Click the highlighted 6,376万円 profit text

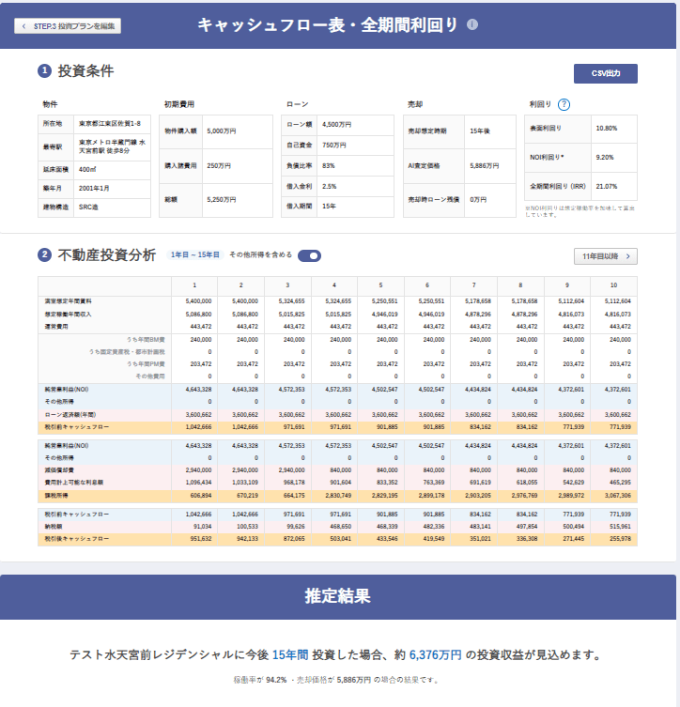435,654
